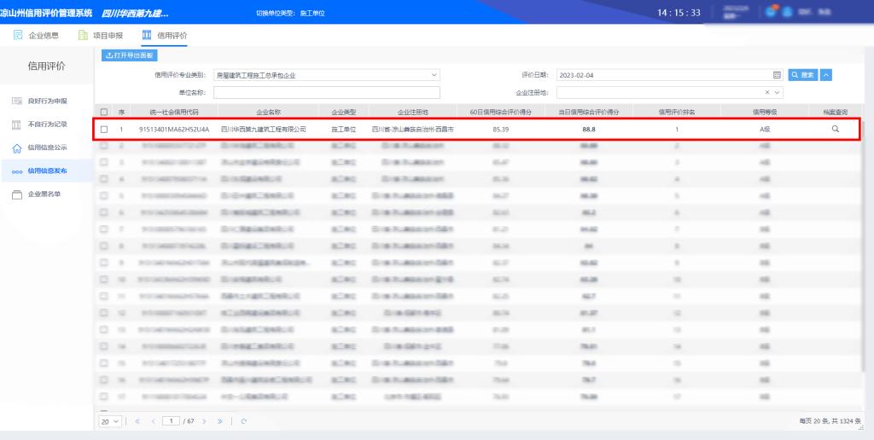Screen dimensions: 874x440
Task: Click the 企业信息 document icon
Action: [18, 35]
